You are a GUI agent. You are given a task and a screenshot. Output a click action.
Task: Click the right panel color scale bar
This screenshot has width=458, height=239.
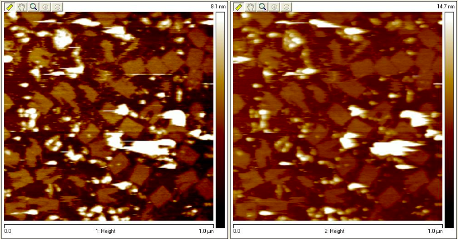pyautogui.click(x=449, y=119)
